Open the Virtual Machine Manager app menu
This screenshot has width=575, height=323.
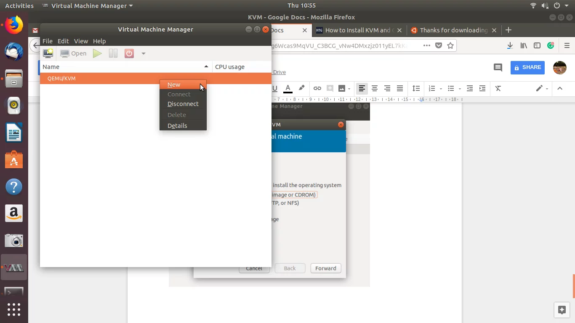click(x=88, y=5)
